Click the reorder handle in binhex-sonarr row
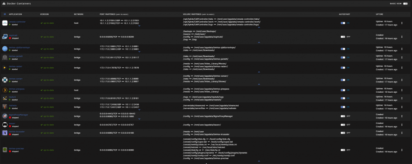Image resolution: width=412 pixels, height=164 pixels. pyautogui.click(x=402, y=80)
